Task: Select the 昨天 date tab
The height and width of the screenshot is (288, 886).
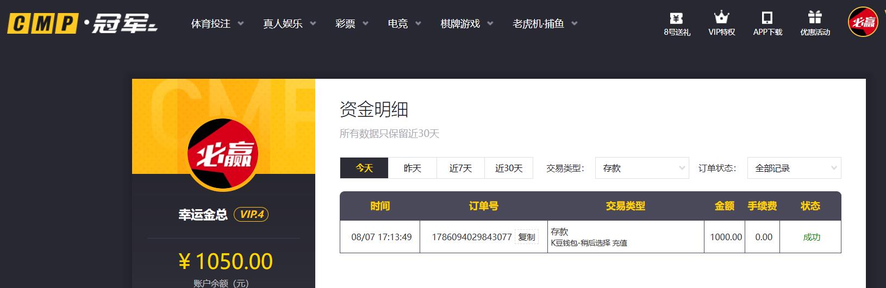Action: click(413, 168)
